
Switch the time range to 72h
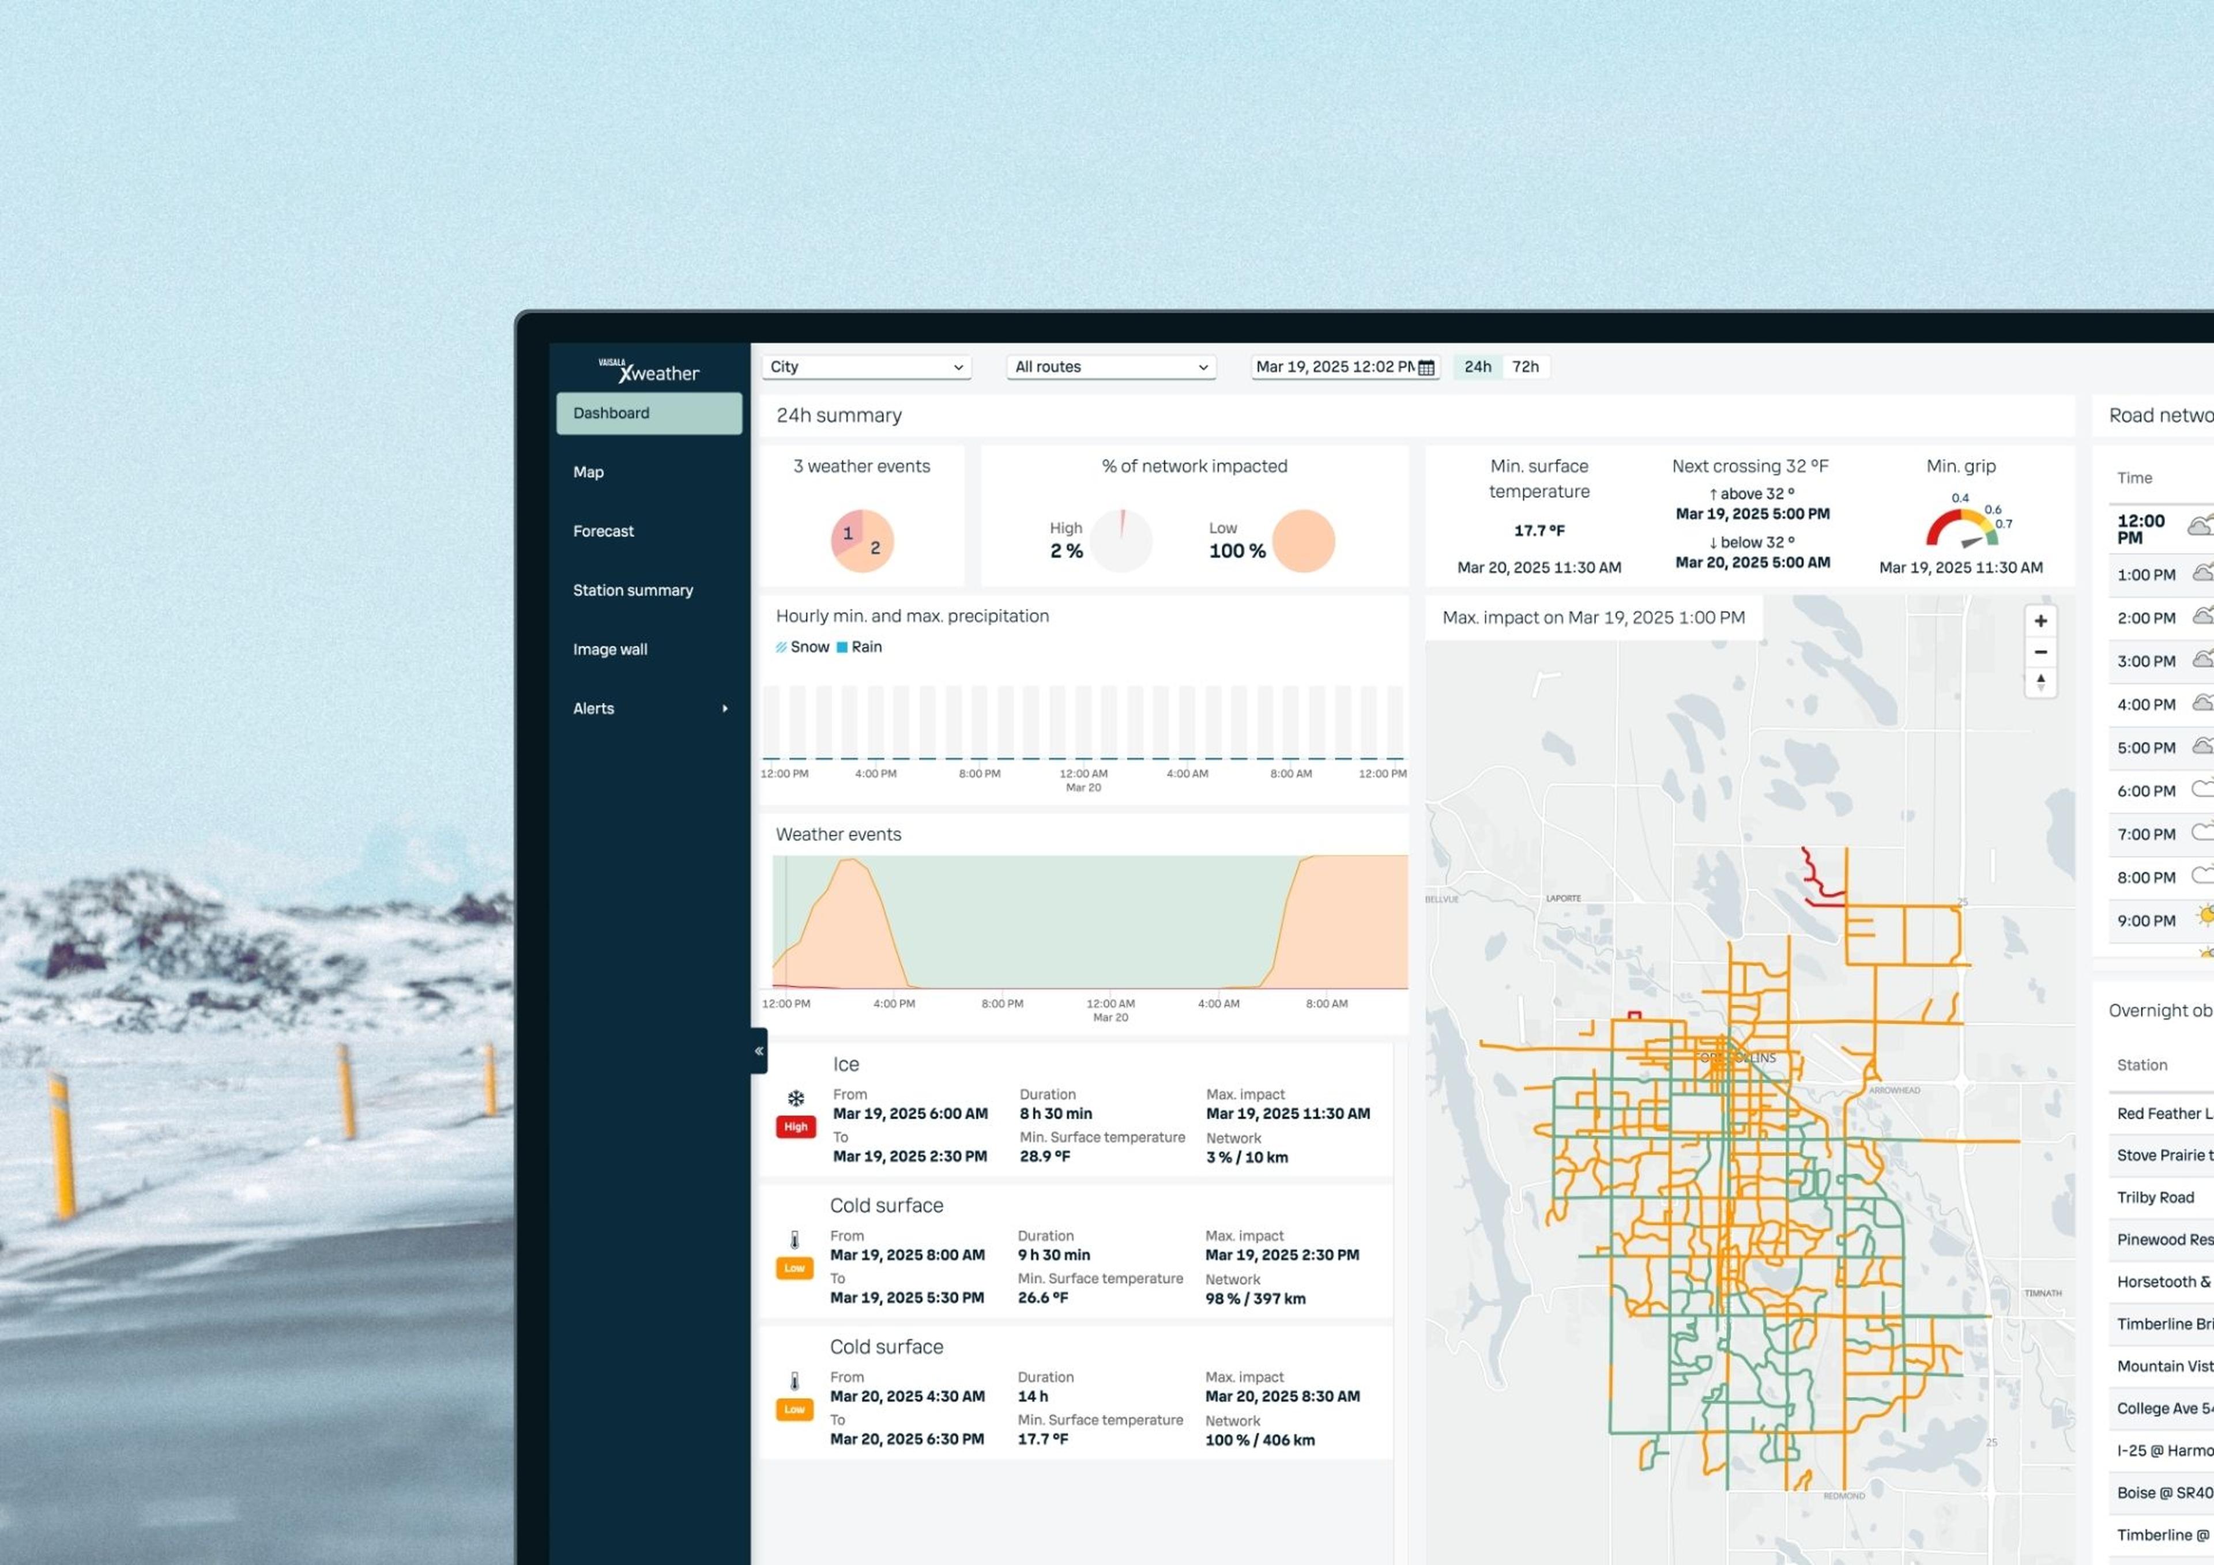pyautogui.click(x=1526, y=367)
